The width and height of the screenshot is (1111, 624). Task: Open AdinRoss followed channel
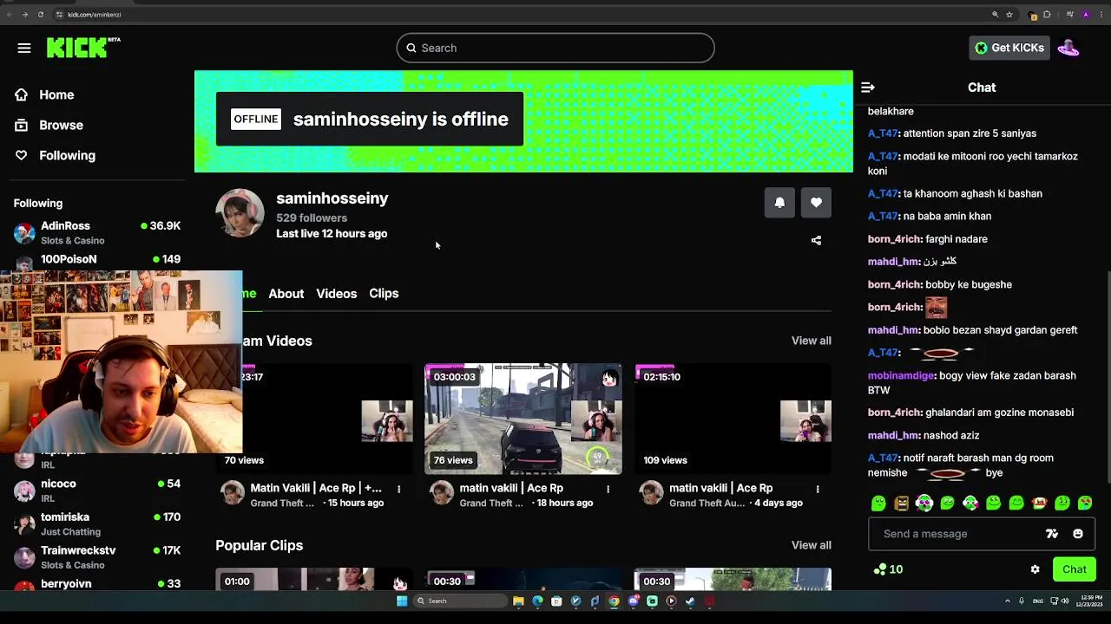96,232
